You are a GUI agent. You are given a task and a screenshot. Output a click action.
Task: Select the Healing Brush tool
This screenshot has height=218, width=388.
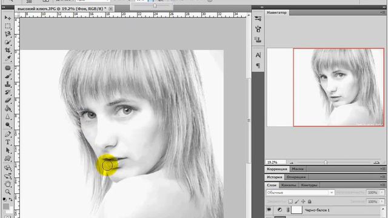(8, 68)
